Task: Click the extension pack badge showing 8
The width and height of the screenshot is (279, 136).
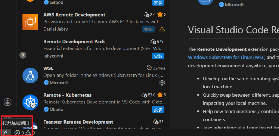Action: 23,55
